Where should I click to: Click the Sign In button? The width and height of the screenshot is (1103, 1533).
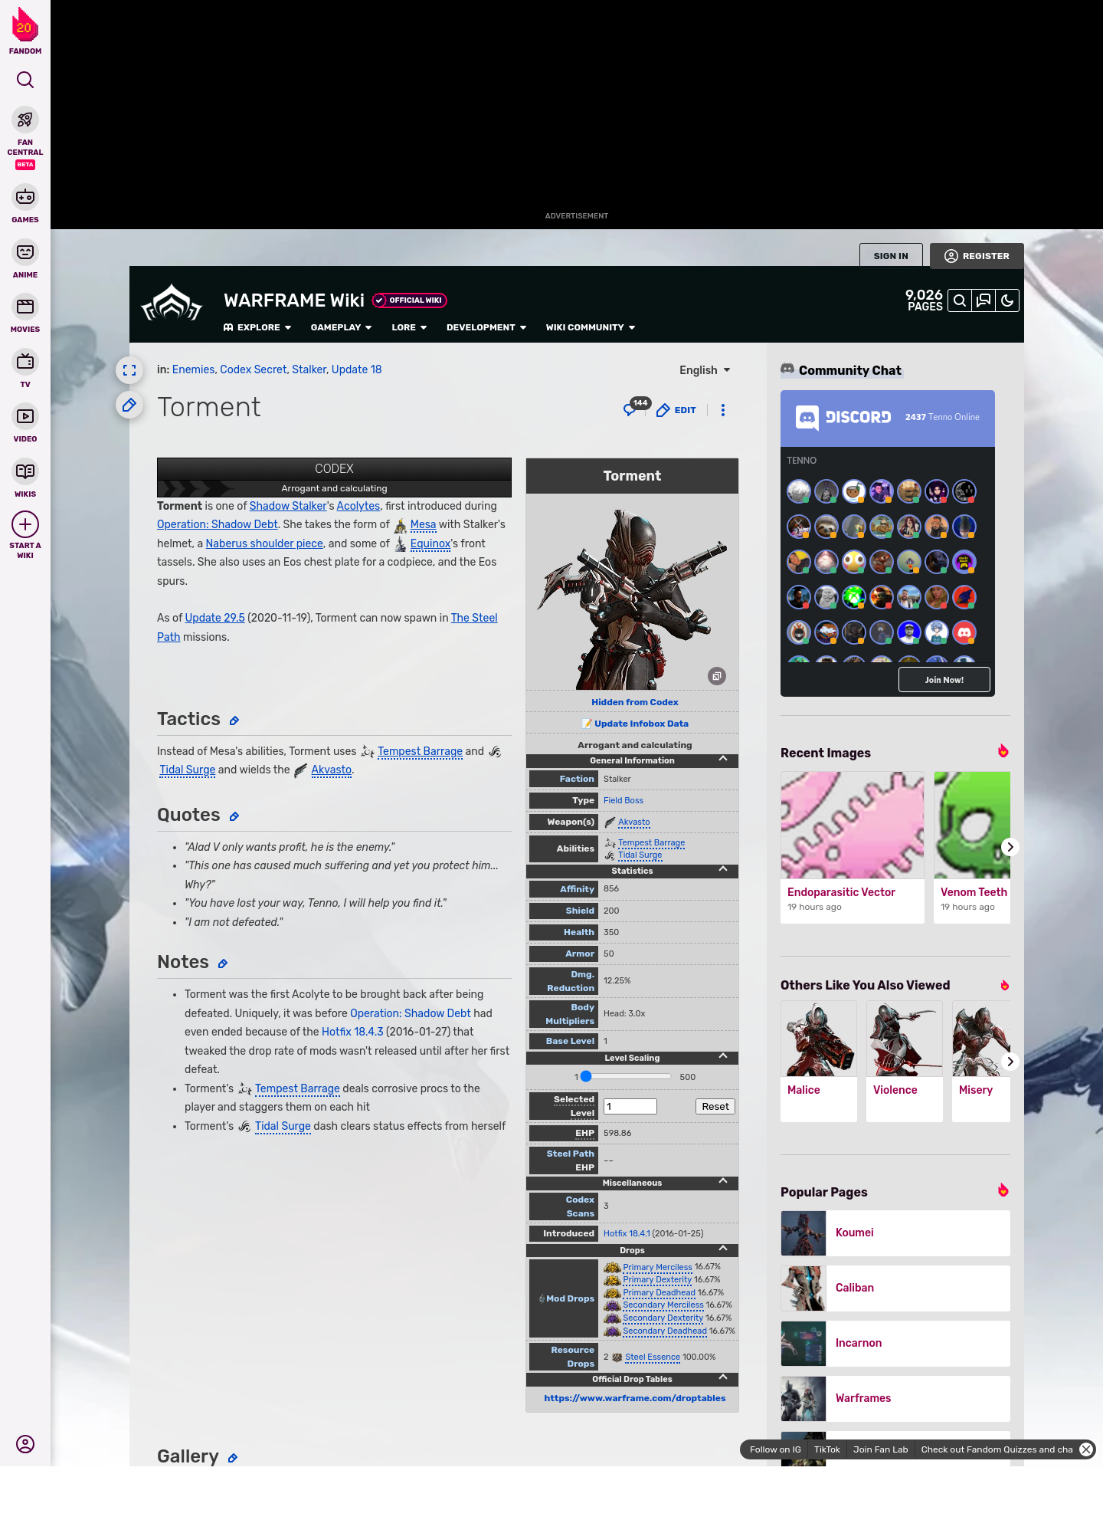pyautogui.click(x=891, y=256)
